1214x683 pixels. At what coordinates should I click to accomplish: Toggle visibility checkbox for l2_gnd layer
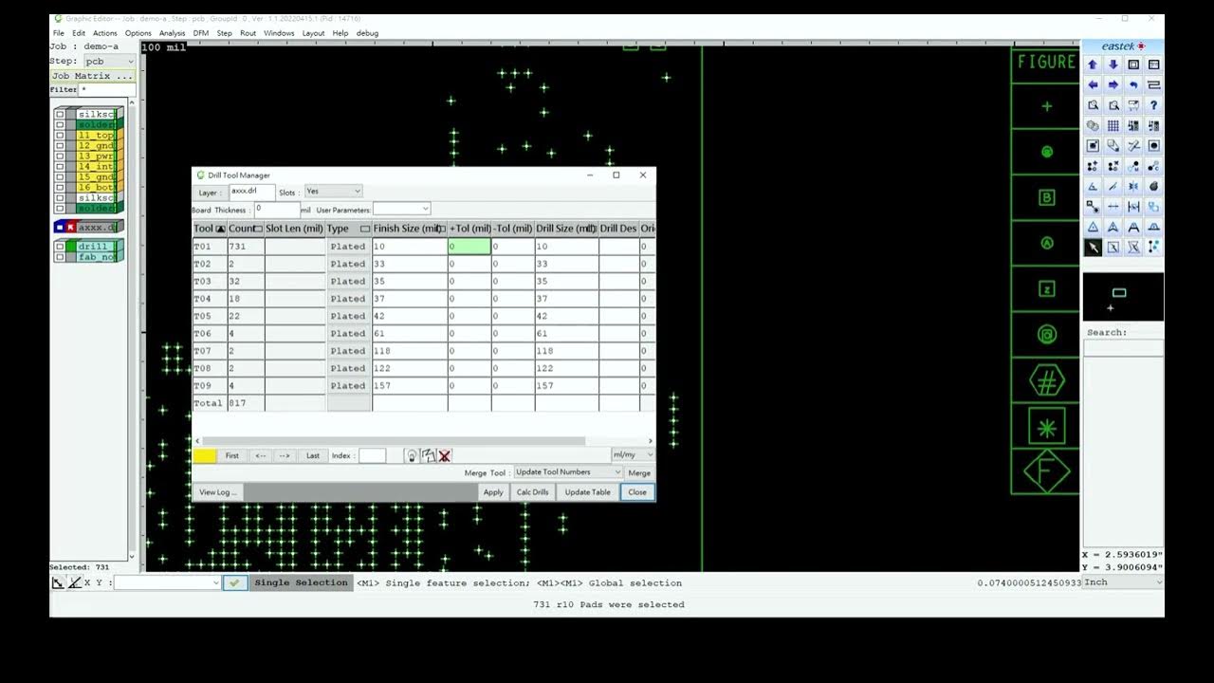(x=60, y=145)
